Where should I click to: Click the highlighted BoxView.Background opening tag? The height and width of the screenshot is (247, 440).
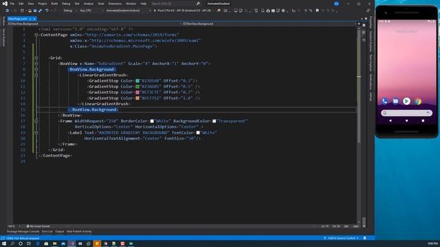pyautogui.click(x=91, y=69)
